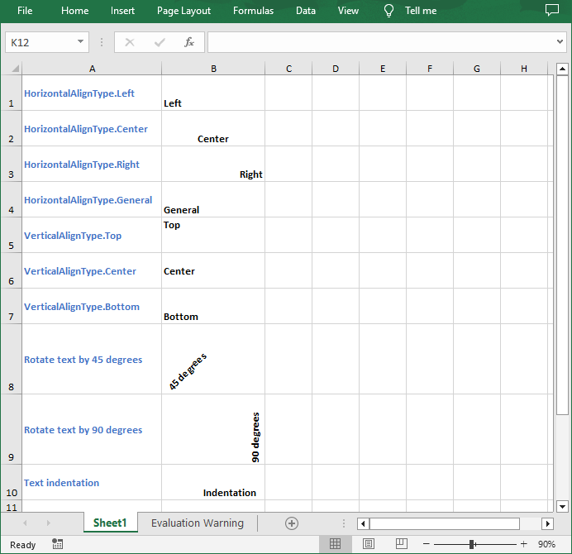Click previous sheet navigation arrow
Screen dimensions: 572x554
(25, 523)
